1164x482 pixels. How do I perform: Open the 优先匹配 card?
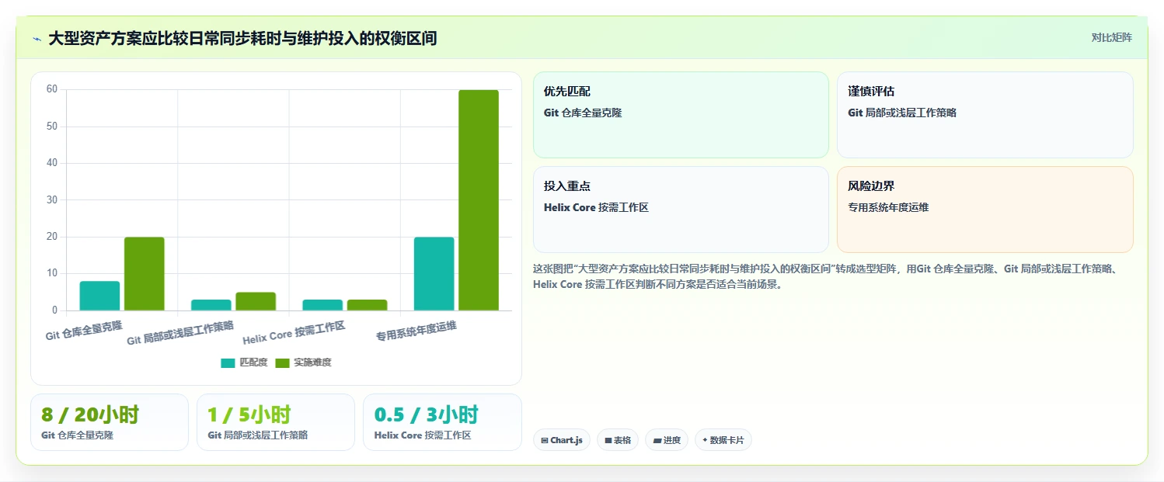pyautogui.click(x=681, y=115)
